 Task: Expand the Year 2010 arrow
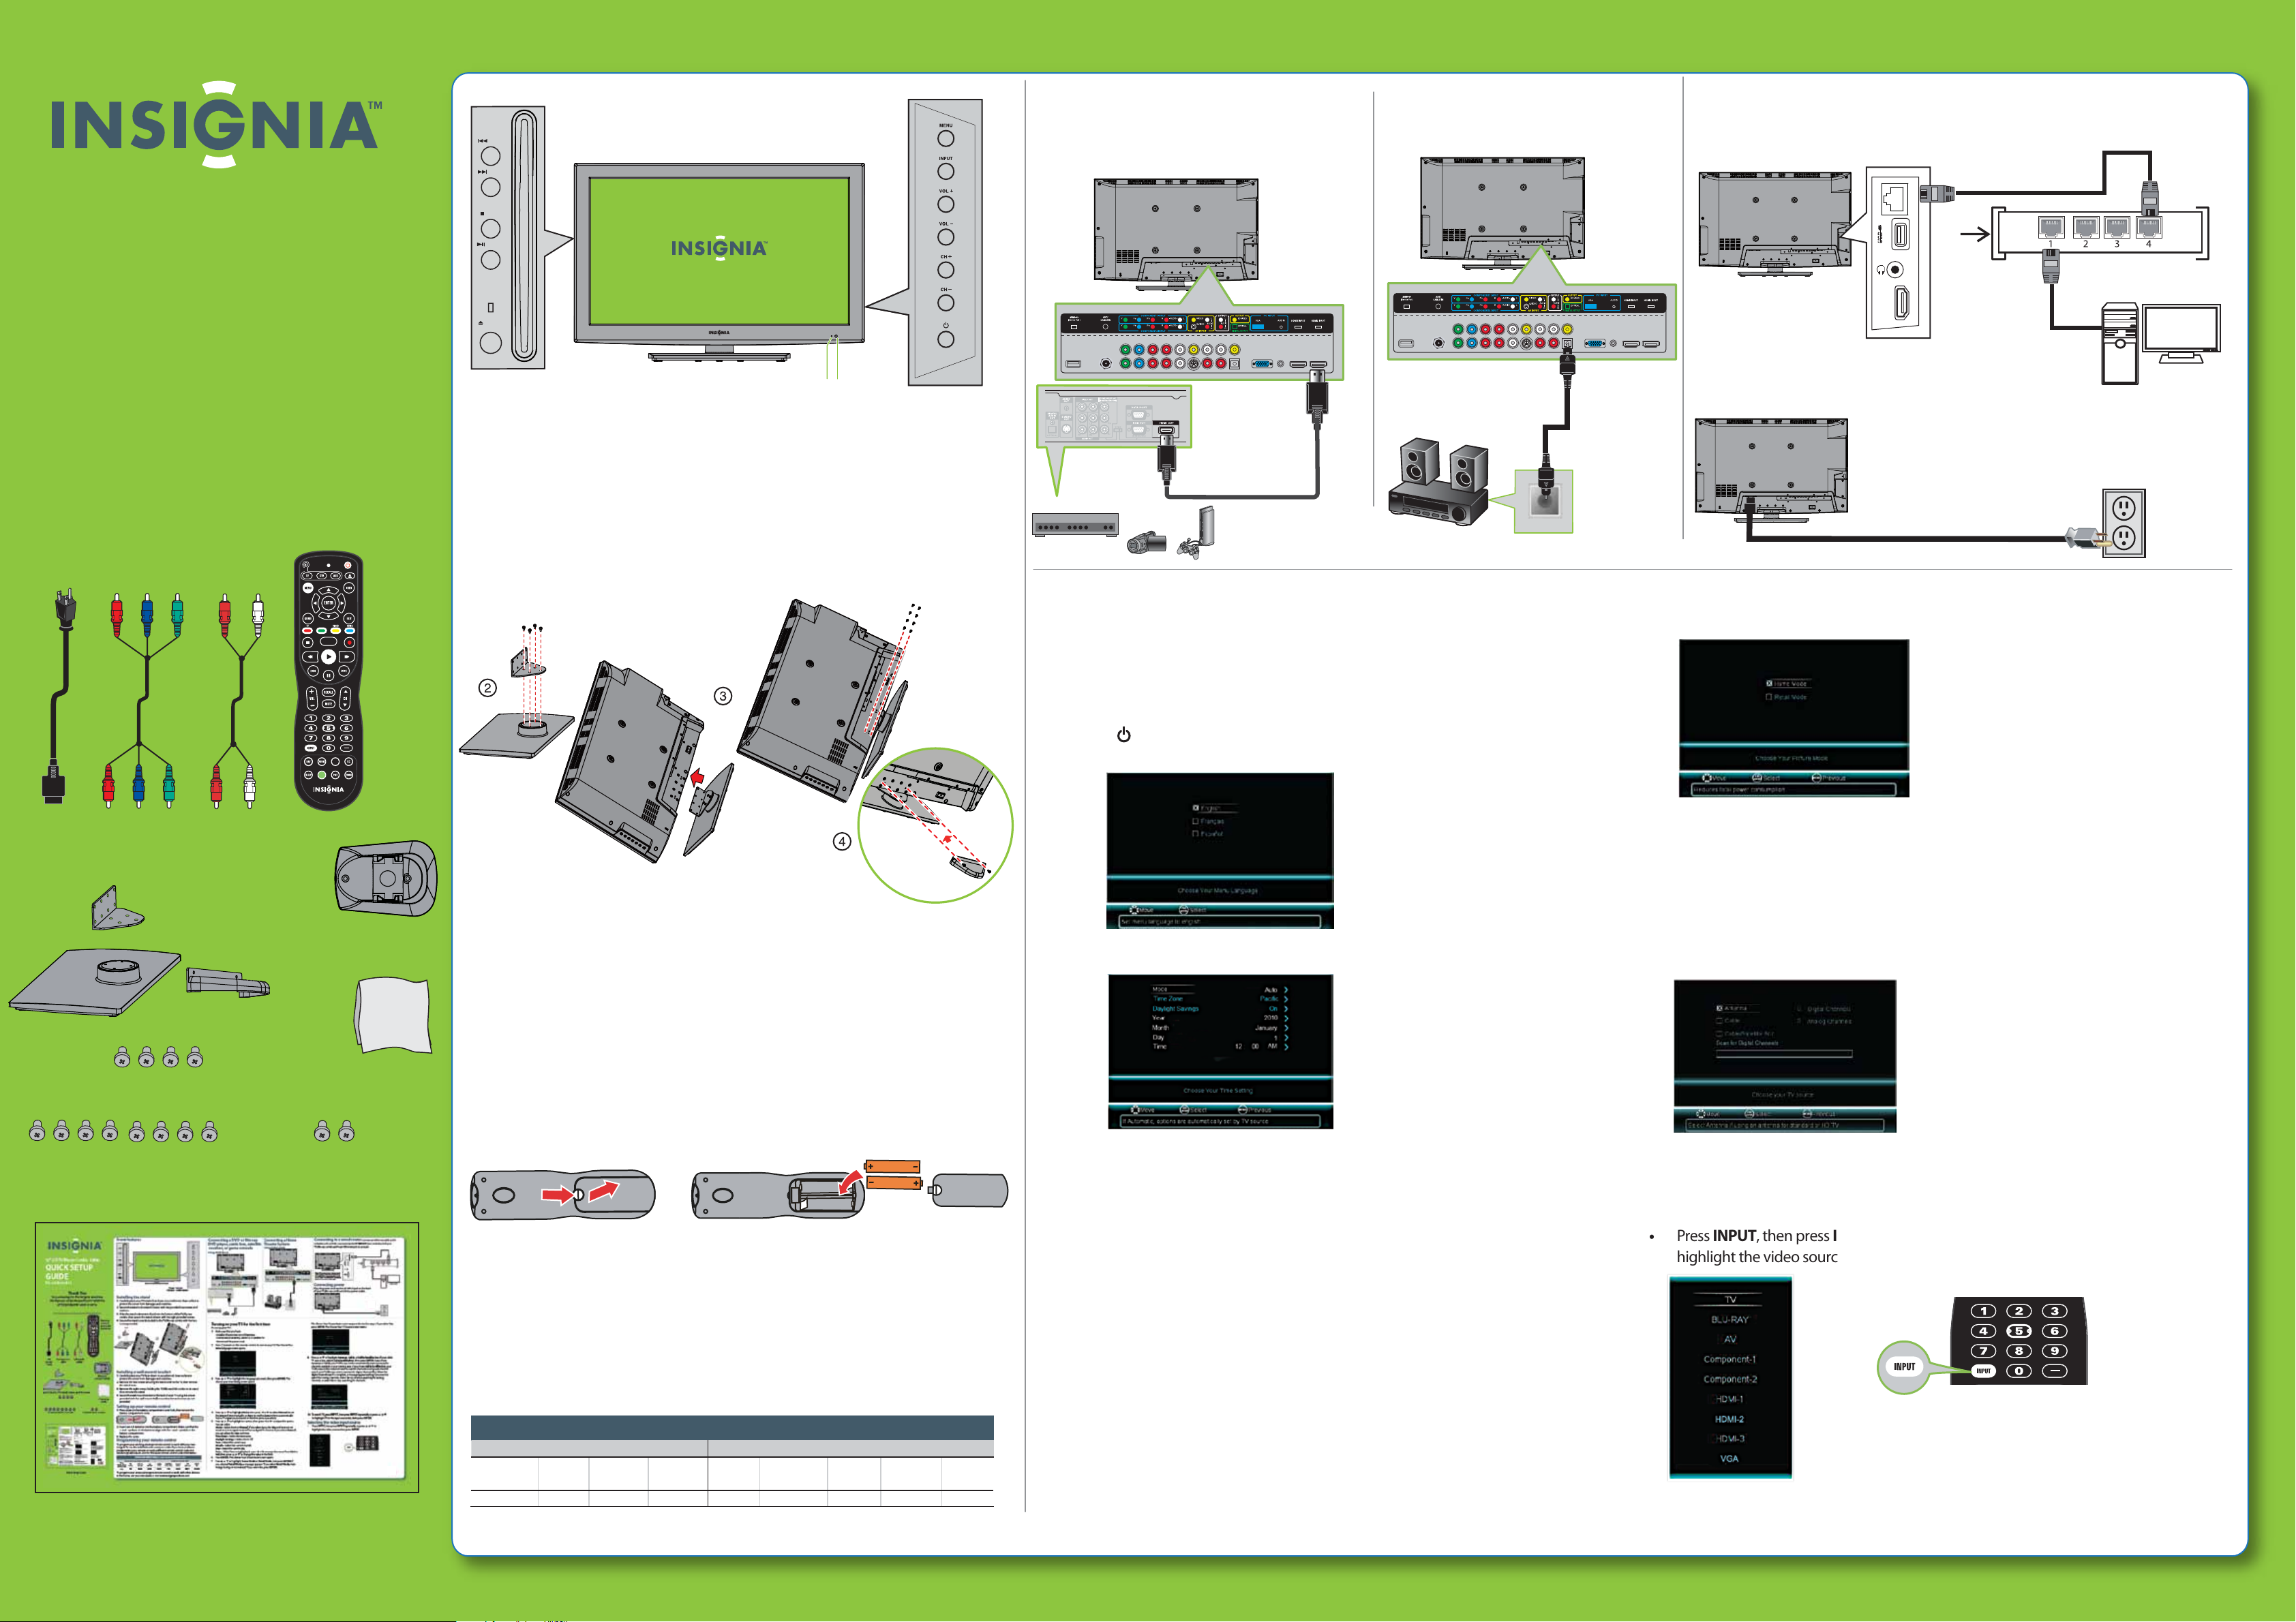1286,1018
